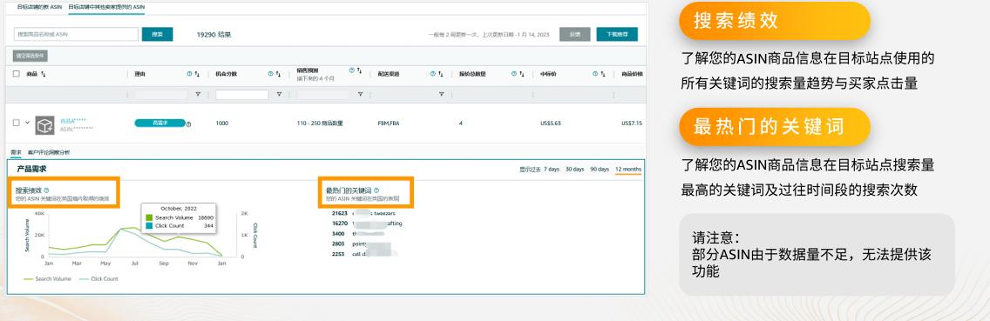Viewport: 990px width, 321px height.
Task: Tick the checkbox for product row
Action: tap(17, 123)
